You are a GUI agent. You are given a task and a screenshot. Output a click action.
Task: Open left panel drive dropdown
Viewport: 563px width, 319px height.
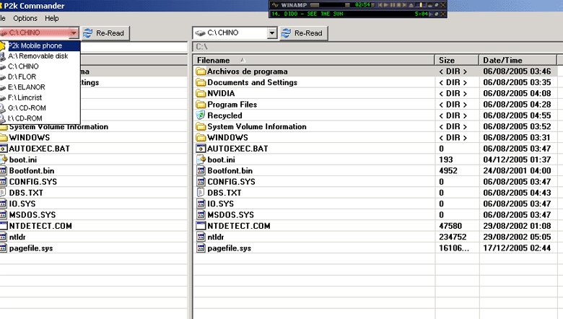[x=74, y=32]
